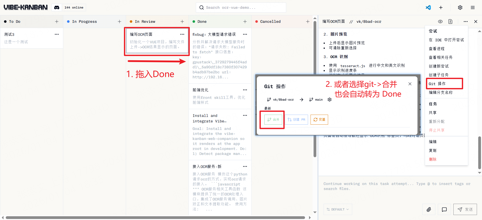Select 查看进程 menu item
The image size is (482, 220).
coord(446,49)
